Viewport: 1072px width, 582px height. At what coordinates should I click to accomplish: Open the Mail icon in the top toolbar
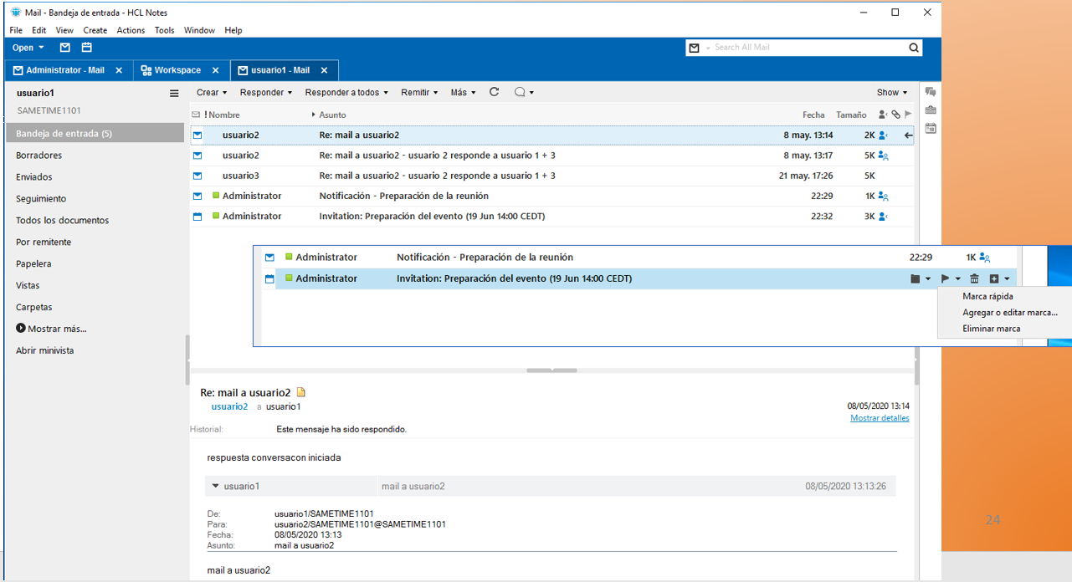pos(65,48)
